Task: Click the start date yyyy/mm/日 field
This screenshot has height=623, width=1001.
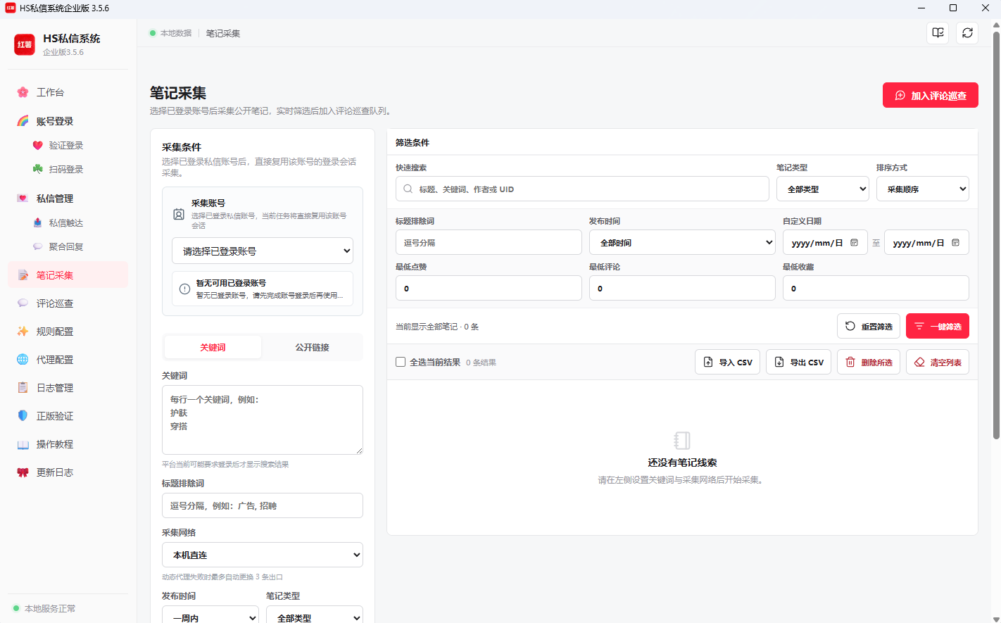Action: (x=825, y=242)
